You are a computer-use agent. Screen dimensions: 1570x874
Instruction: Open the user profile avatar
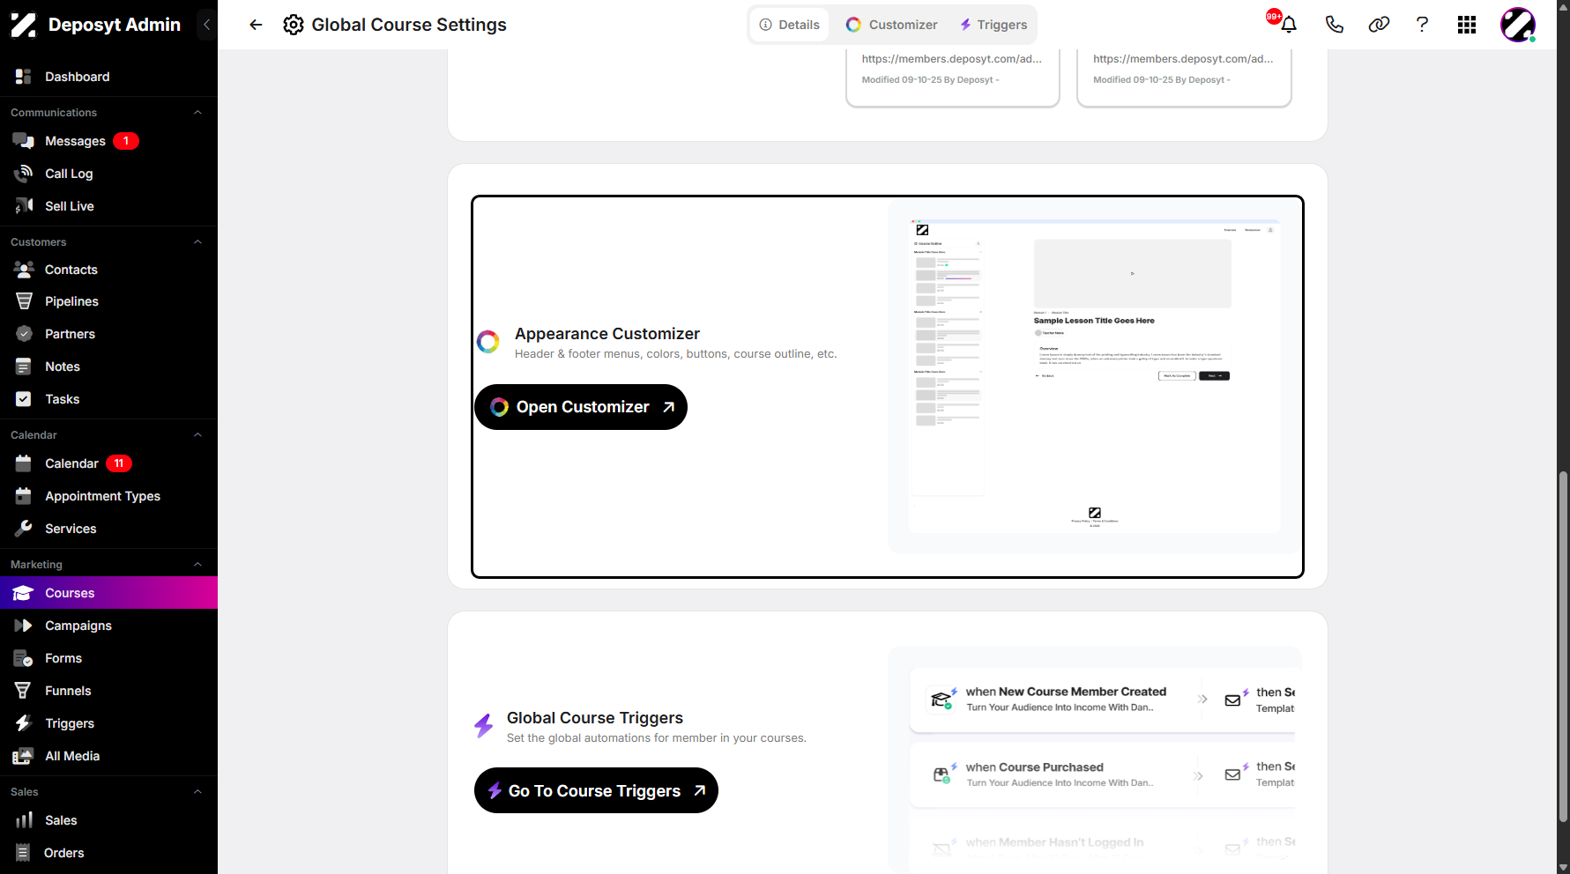(1518, 25)
